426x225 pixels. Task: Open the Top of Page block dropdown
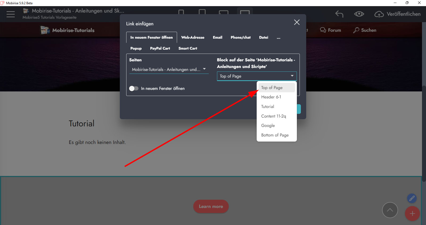coord(257,76)
